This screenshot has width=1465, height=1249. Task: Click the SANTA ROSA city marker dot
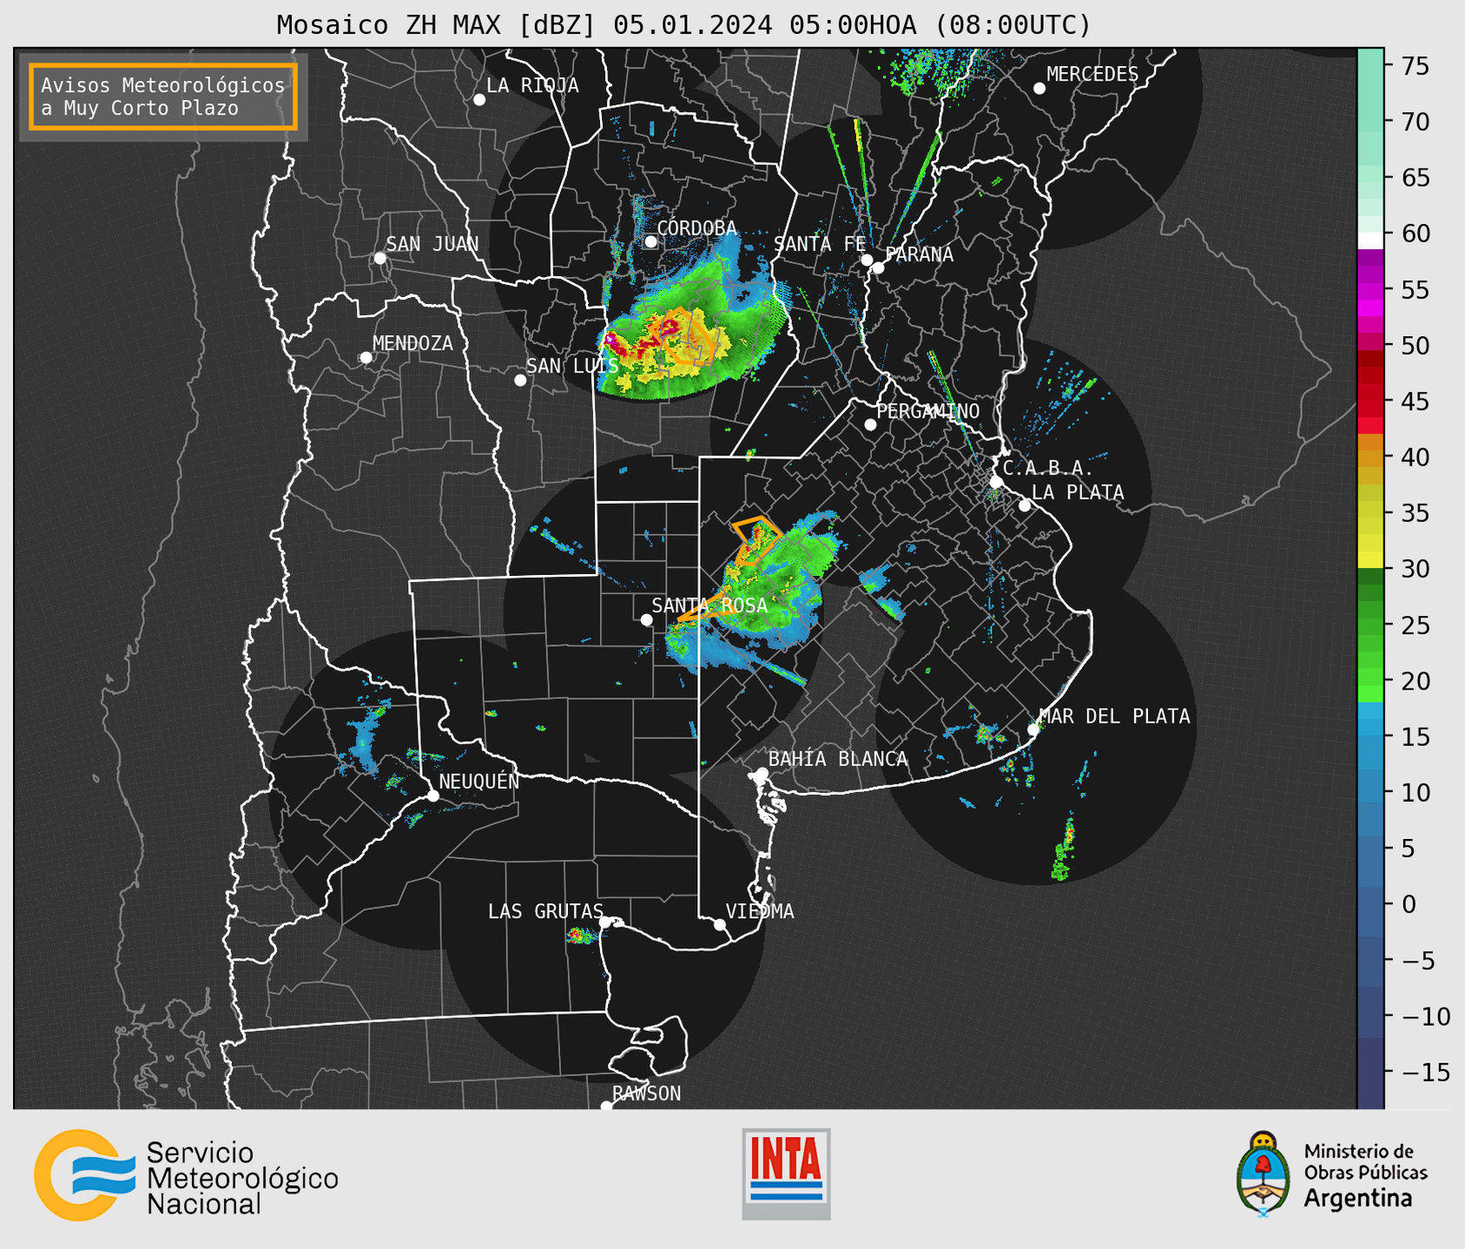tap(646, 619)
